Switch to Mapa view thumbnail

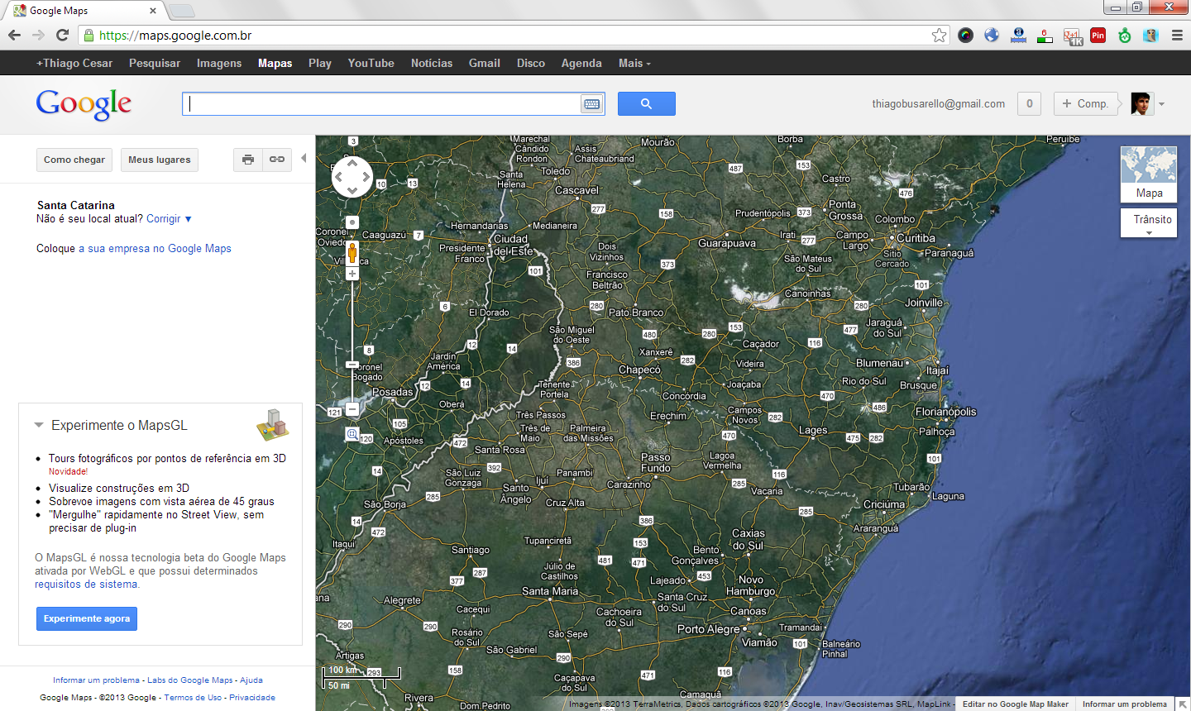1149,174
